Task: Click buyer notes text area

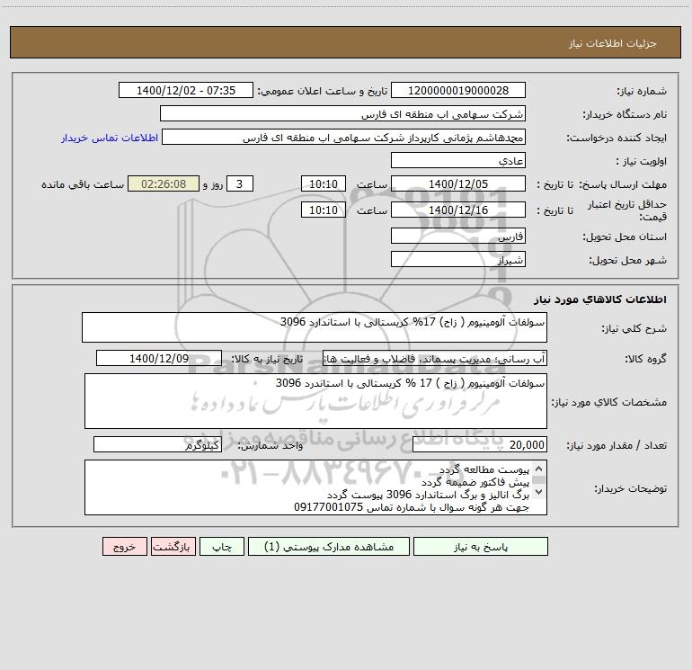Action: 315,487
